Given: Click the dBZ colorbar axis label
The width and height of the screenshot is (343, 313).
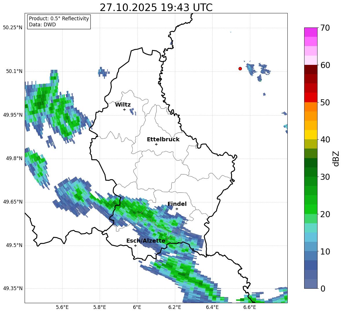Looking at the screenshot, I should (336, 158).
